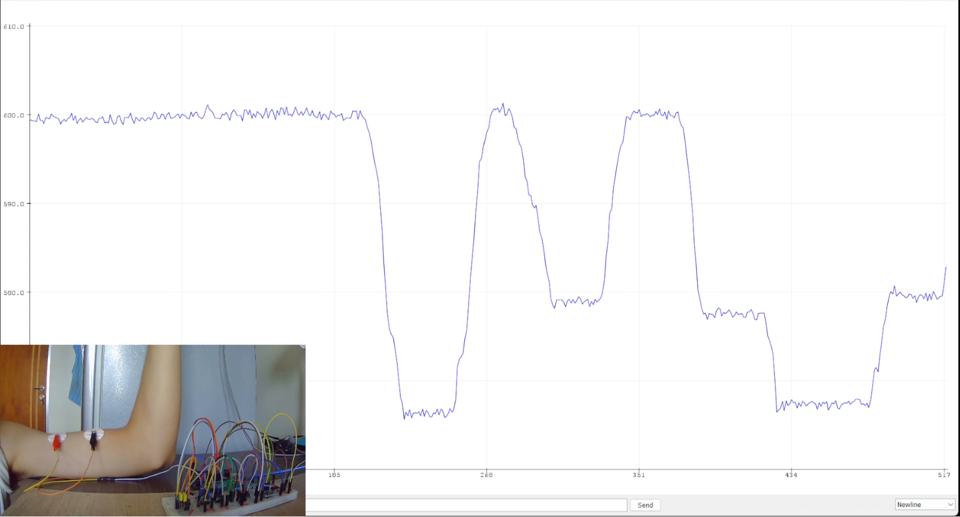Focus the serial message input field
The image size is (960, 517).
(466, 505)
